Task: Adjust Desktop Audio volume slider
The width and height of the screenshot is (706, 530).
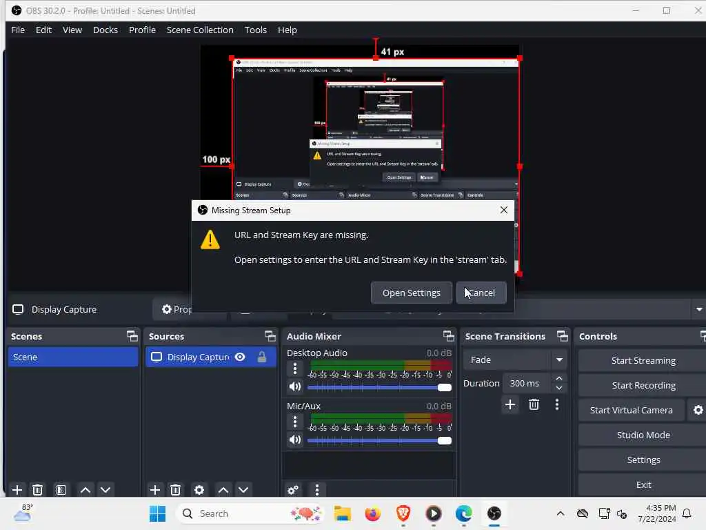Action: click(379, 387)
